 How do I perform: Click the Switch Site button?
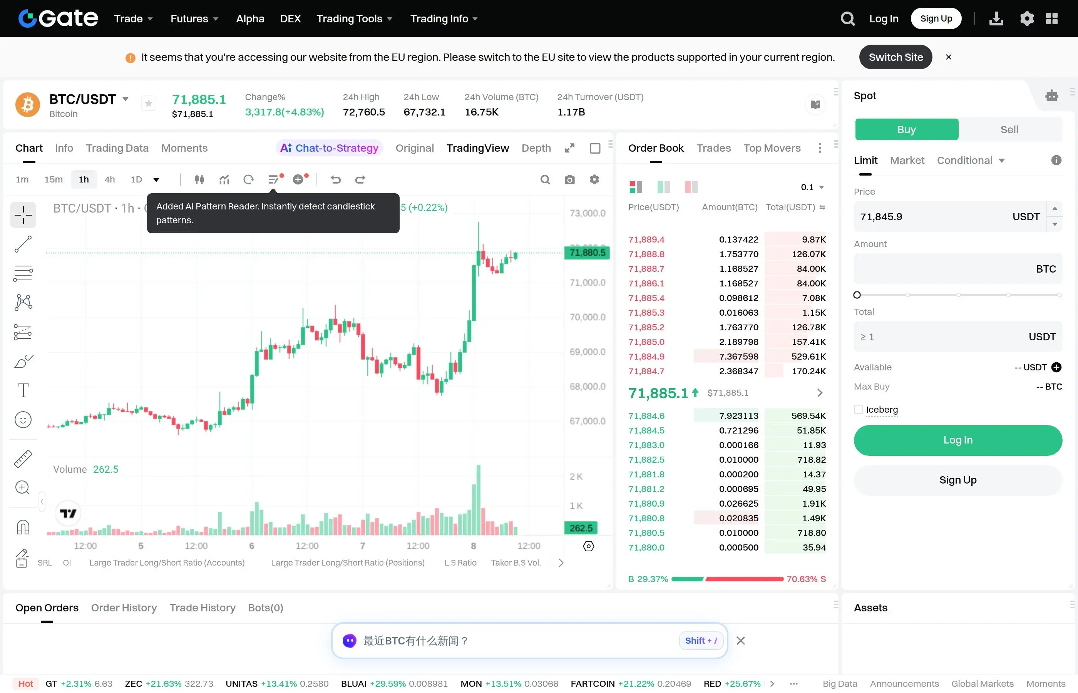pos(896,57)
